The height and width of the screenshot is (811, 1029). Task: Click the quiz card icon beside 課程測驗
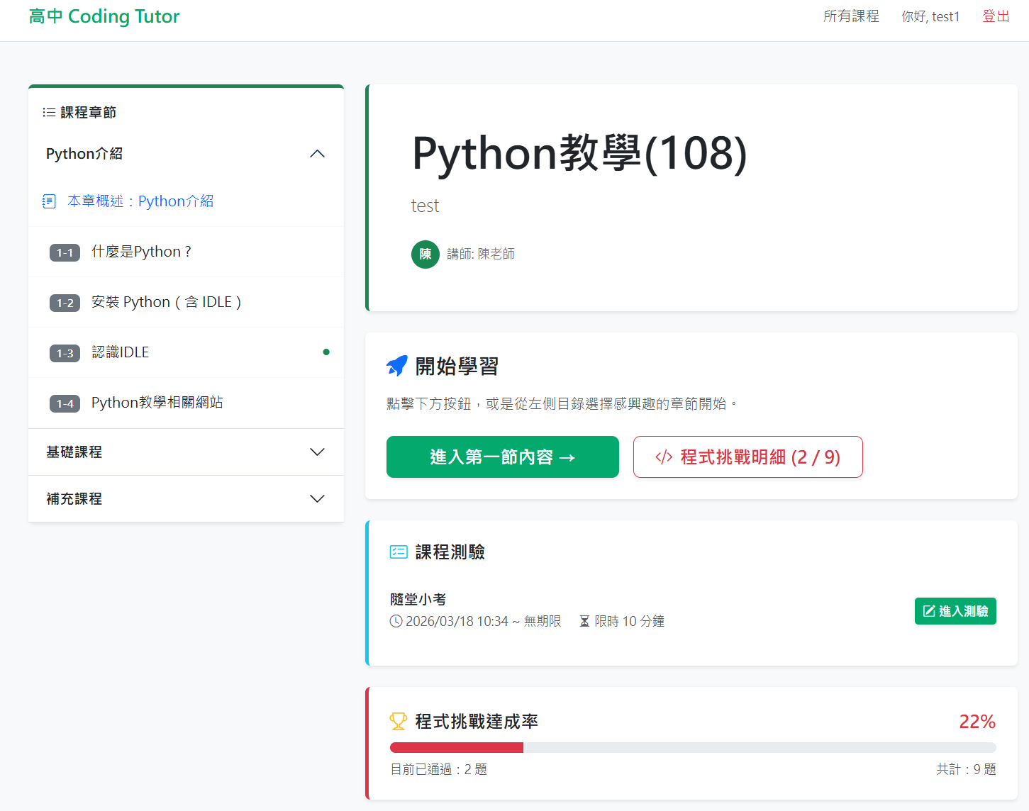pos(399,552)
